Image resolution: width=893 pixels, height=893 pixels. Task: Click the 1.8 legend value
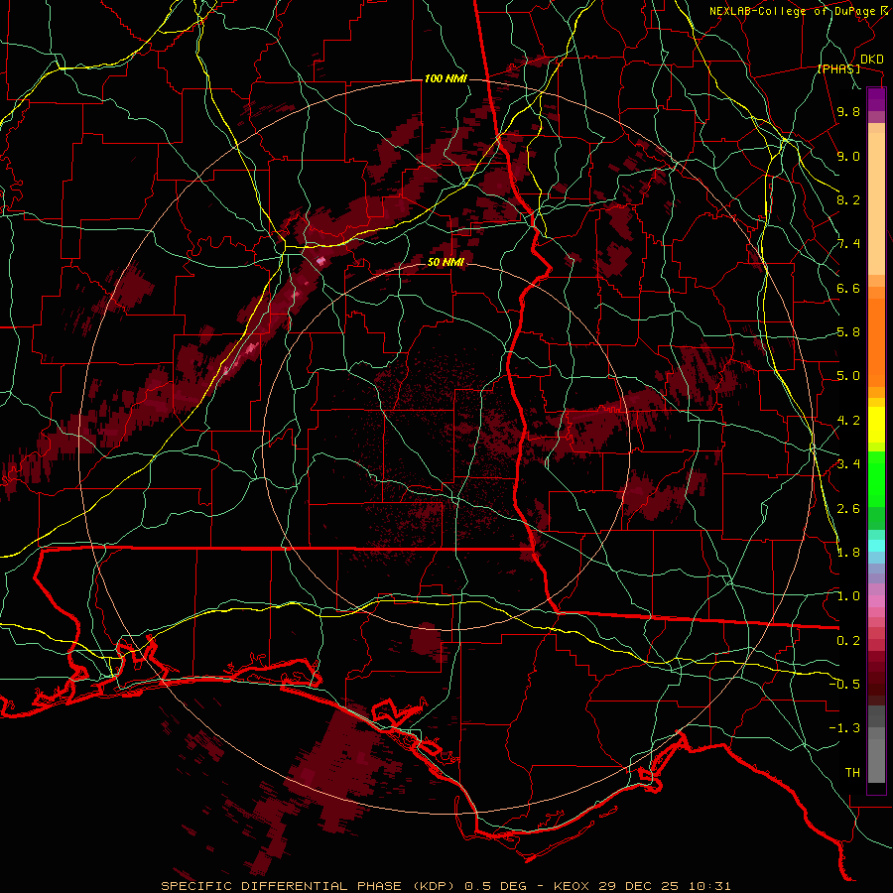(848, 553)
